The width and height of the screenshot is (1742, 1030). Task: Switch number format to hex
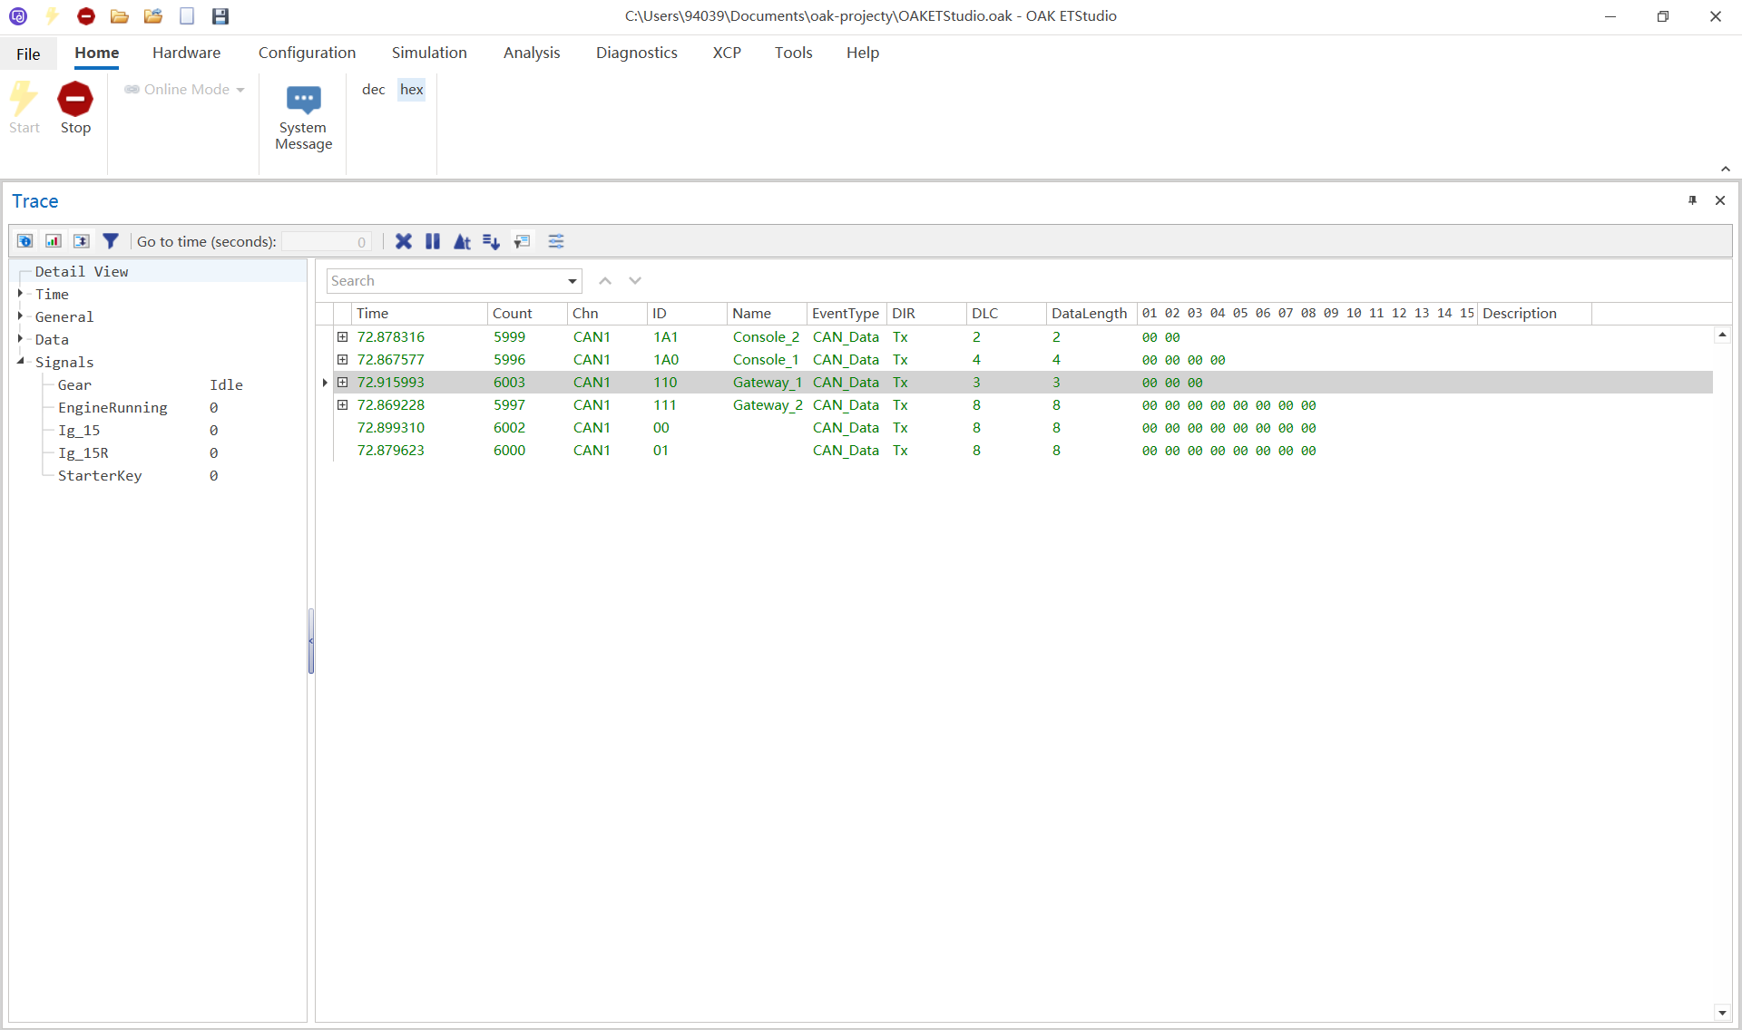coord(412,89)
